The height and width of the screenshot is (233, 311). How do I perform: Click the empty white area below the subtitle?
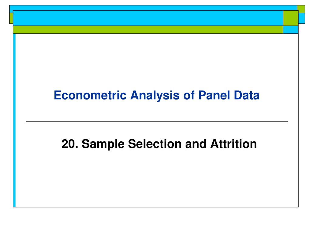pos(157,178)
